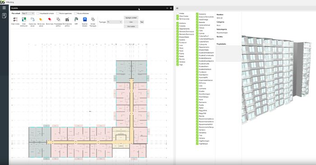Uncheck the Accesorio subcategory checkbox
316x165 pixels.
pyautogui.click(x=197, y=14)
